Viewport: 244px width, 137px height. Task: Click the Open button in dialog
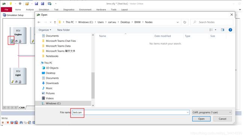point(201,119)
